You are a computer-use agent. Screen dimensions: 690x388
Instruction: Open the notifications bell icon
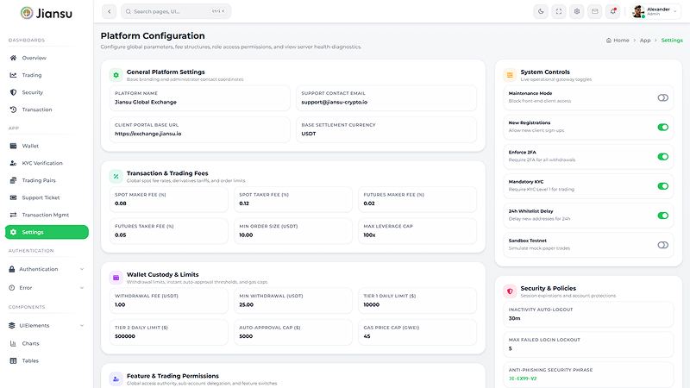tap(613, 11)
